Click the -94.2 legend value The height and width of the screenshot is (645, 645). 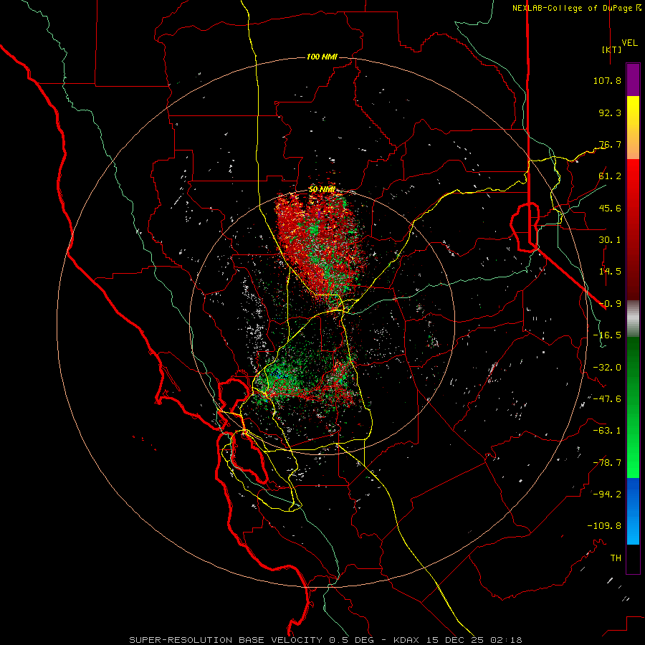tap(607, 494)
